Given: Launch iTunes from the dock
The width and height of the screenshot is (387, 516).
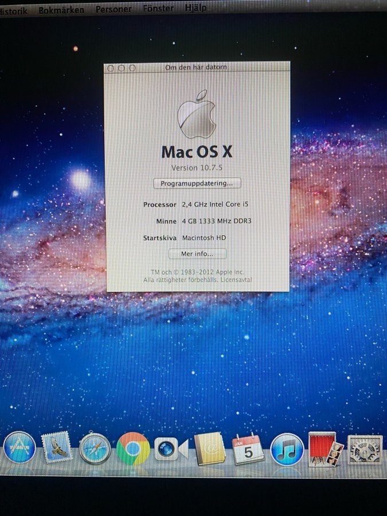Looking at the screenshot, I should pyautogui.click(x=287, y=449).
